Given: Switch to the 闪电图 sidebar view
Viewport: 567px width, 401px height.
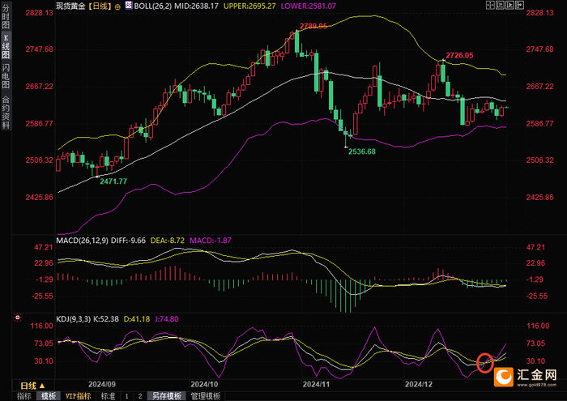Looking at the screenshot, I should (6, 77).
